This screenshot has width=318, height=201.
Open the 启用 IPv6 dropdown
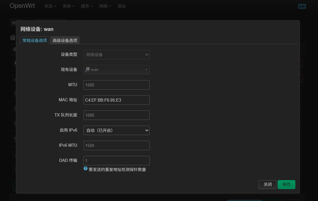click(116, 130)
